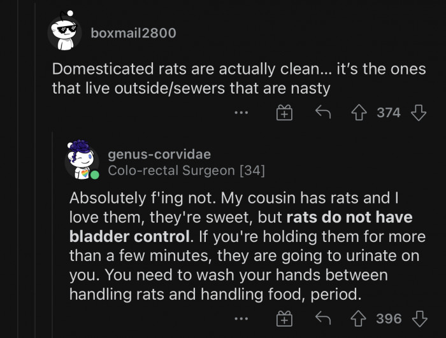Reply to boxmail2800's comment
Viewport: 446px width, 338px height.
[x=323, y=113]
